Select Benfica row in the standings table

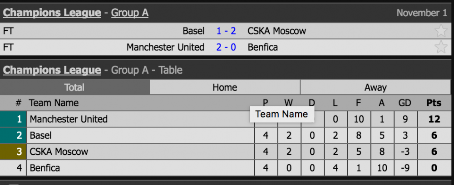tap(44, 168)
